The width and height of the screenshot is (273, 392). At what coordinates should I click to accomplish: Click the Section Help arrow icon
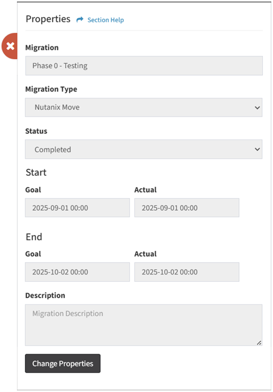coord(80,20)
